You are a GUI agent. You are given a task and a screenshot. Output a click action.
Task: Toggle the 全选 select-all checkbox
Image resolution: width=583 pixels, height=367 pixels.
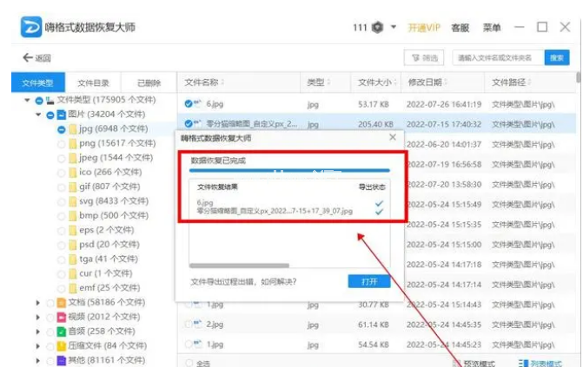click(189, 364)
